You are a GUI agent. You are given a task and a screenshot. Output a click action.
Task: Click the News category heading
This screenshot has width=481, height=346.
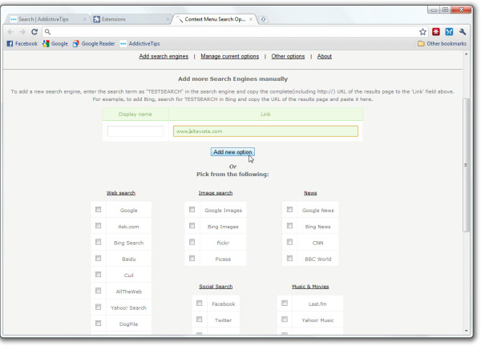(310, 193)
